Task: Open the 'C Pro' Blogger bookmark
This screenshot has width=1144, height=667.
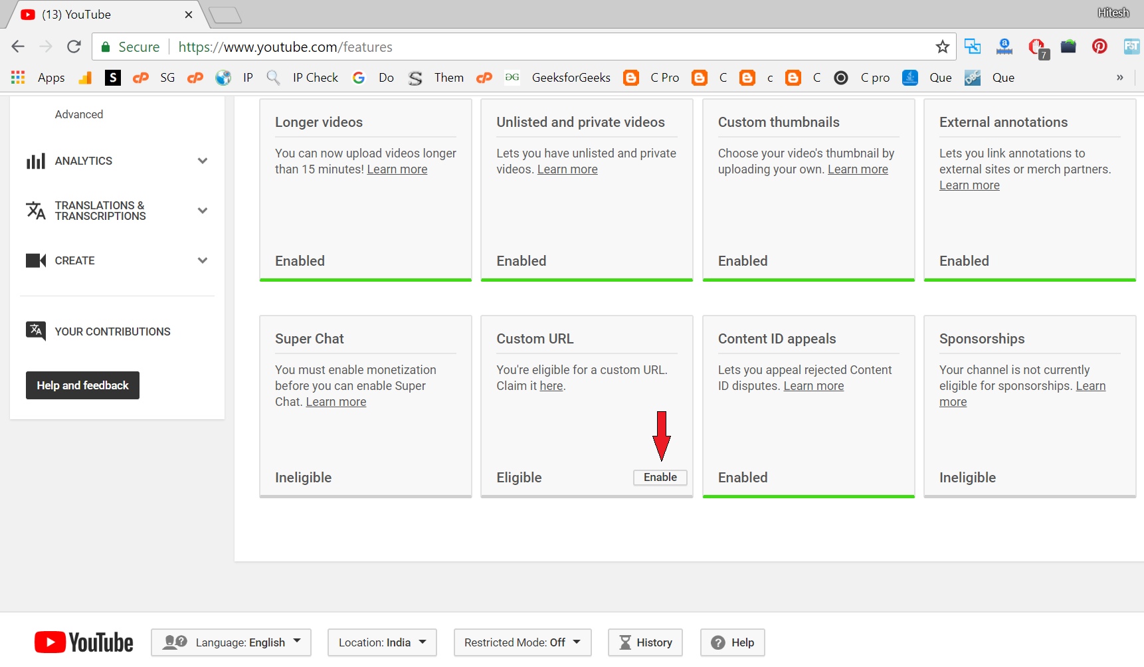Action: [x=651, y=78]
